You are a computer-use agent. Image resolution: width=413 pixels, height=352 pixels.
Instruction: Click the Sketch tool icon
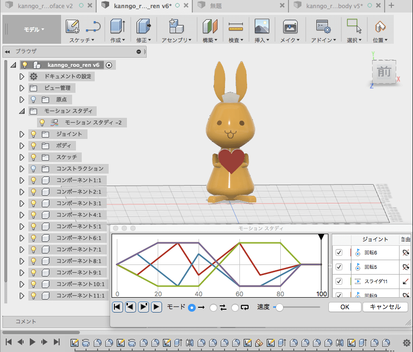(73, 26)
